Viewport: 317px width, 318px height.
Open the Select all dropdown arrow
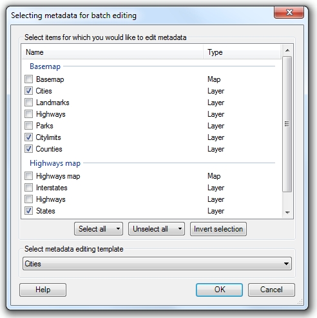tap(118, 229)
